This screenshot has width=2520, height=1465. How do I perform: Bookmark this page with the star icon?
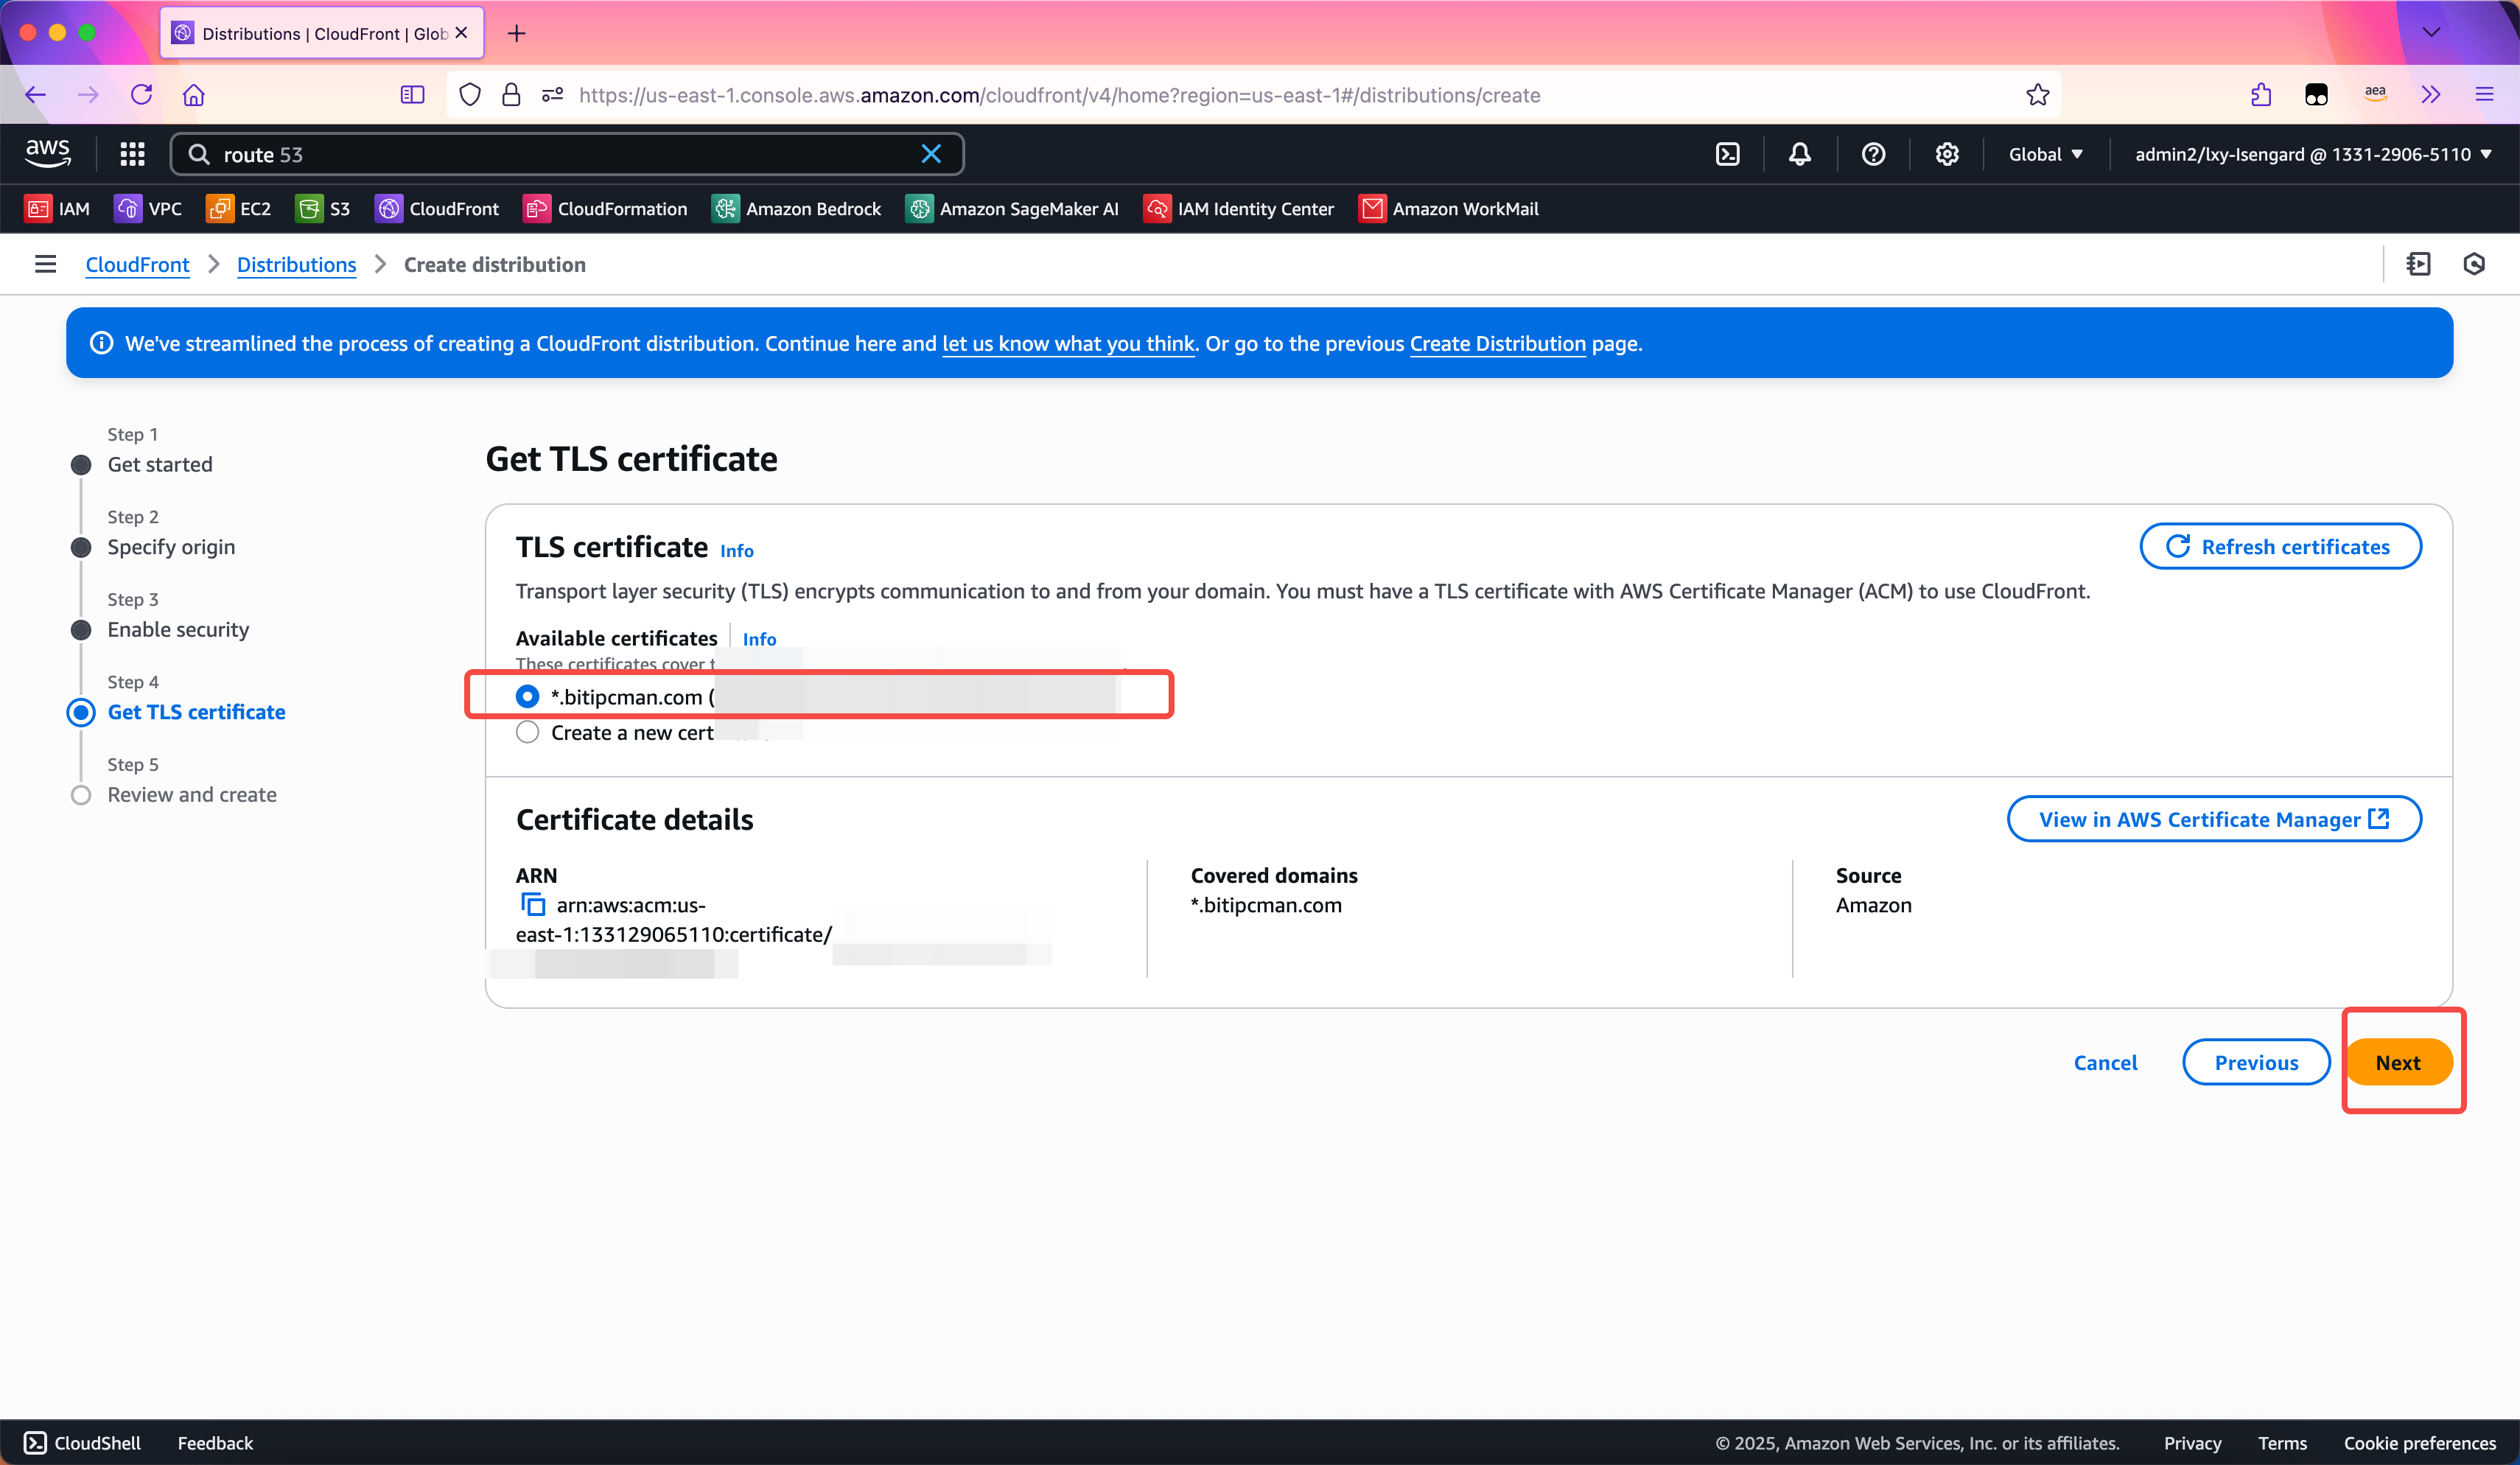click(x=2037, y=95)
